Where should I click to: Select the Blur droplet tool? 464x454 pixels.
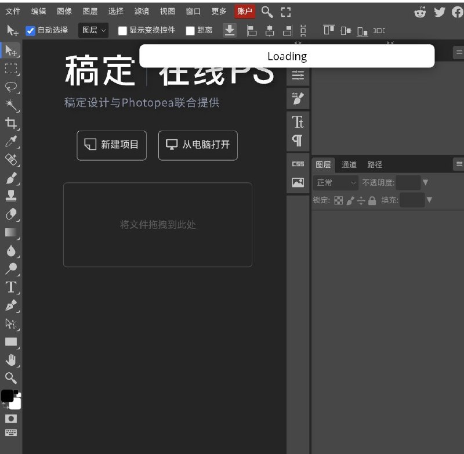(x=11, y=251)
